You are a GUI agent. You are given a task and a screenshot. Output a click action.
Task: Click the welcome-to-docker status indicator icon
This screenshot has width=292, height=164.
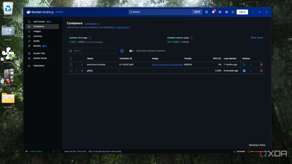[82, 65]
